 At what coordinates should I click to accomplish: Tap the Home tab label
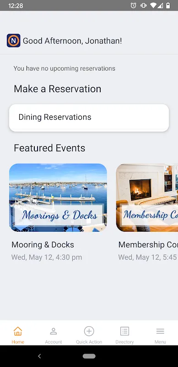pos(18,342)
